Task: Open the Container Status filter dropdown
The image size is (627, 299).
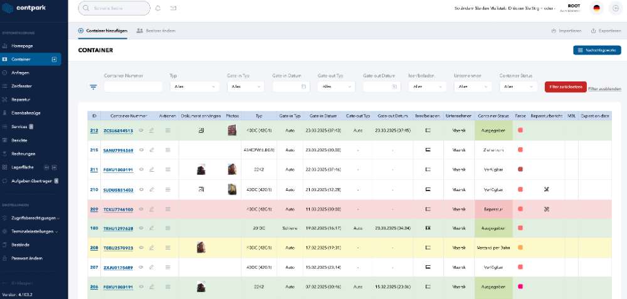Action: [x=519, y=87]
